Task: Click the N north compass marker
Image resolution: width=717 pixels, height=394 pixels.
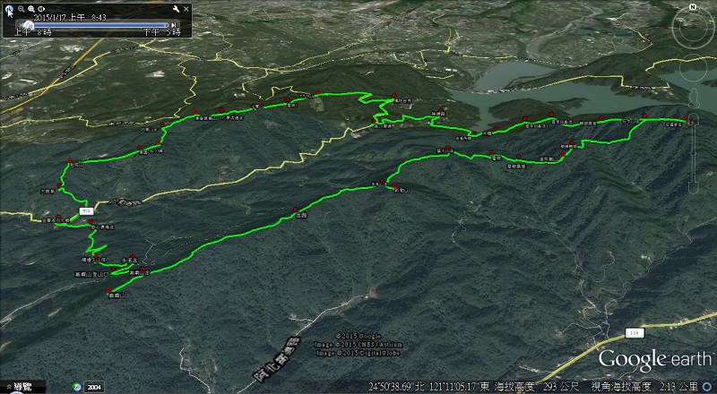Action: tap(692, 7)
